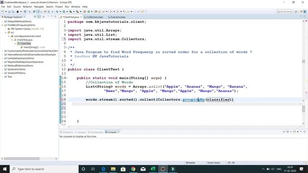Select the Problems view tab
Screen dimensions: 308x173
click(x=66, y=132)
